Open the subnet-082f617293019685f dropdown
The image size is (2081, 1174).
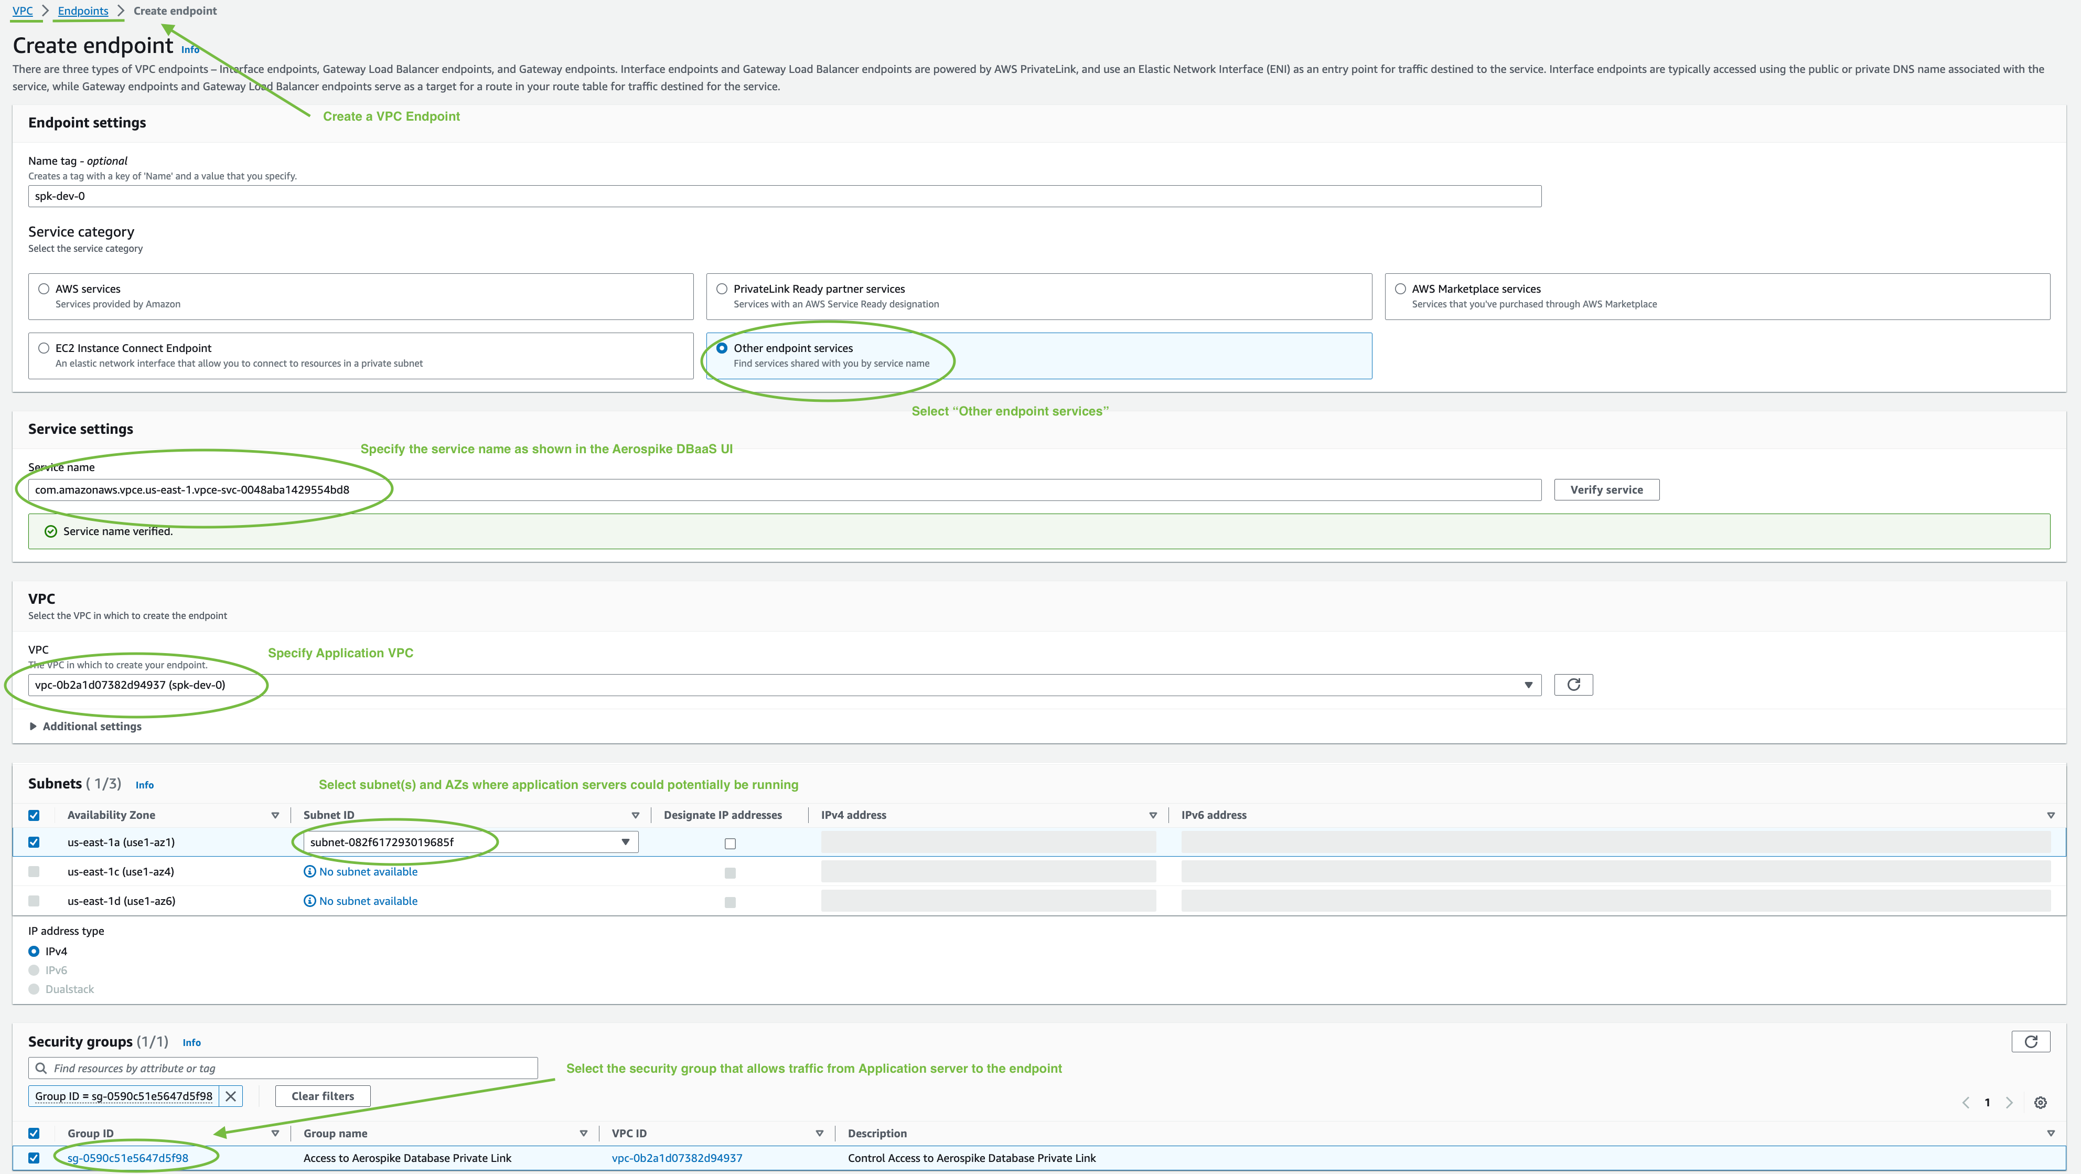point(471,842)
